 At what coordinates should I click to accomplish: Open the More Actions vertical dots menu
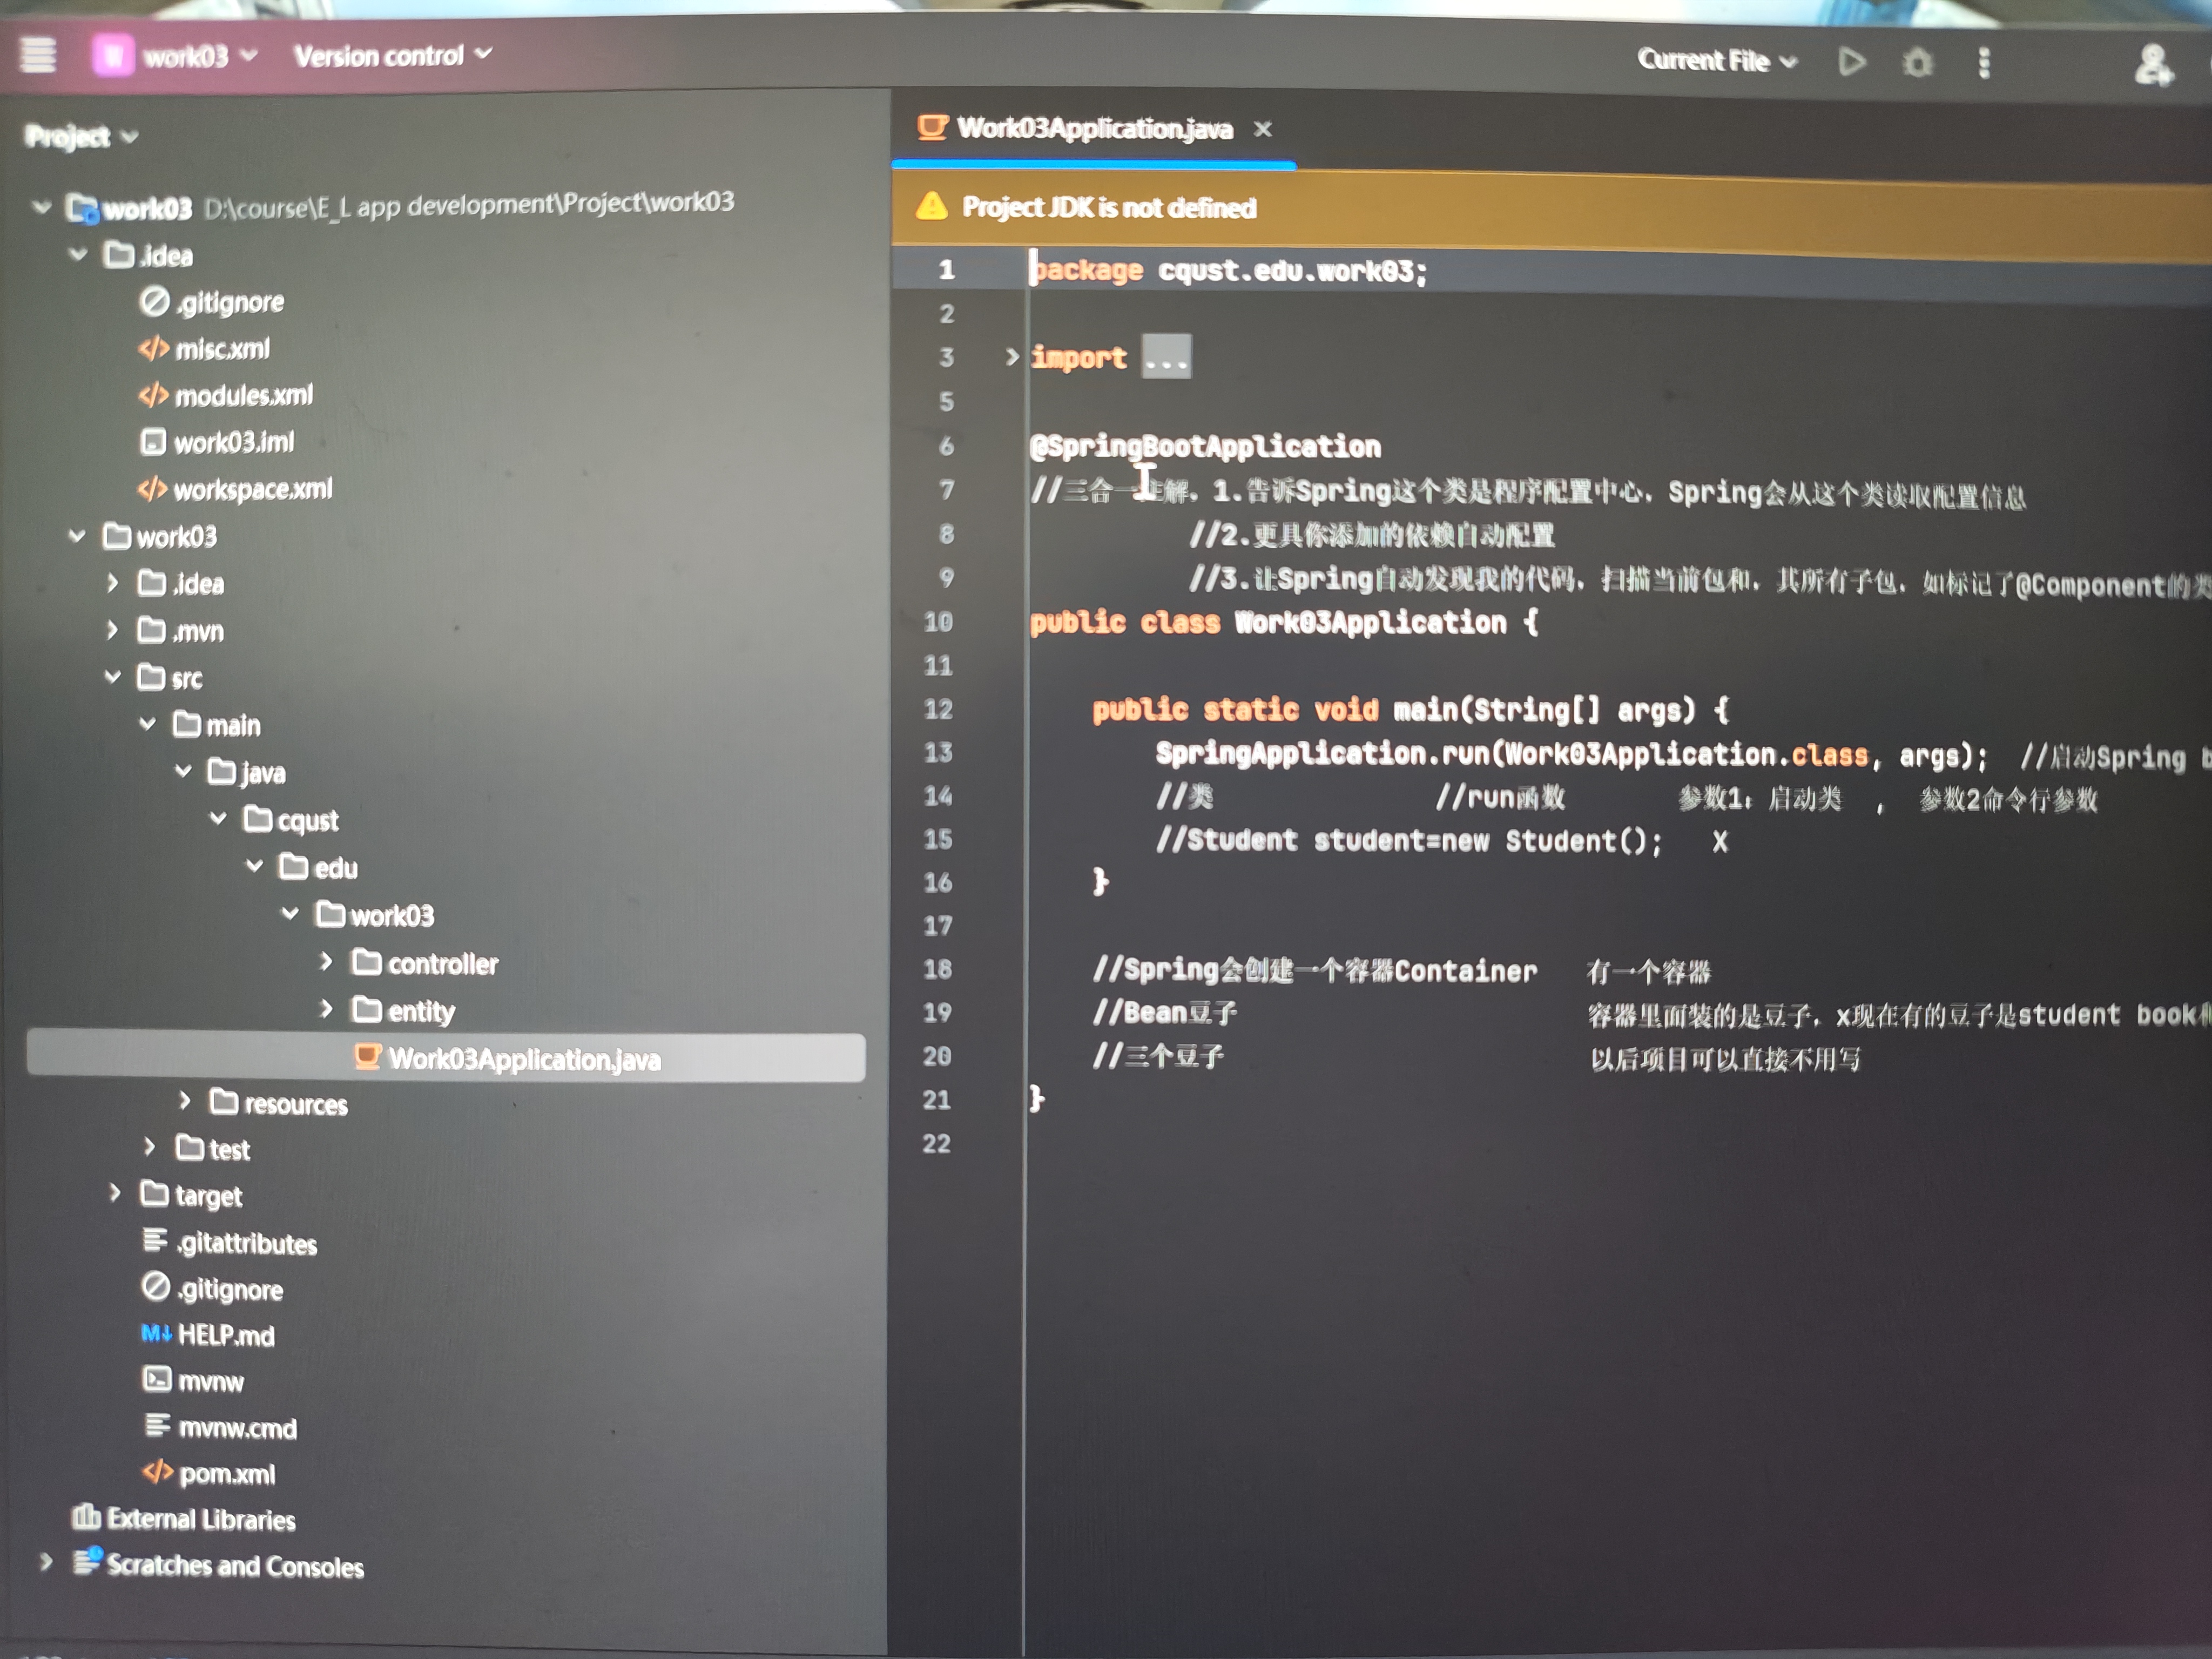1984,63
